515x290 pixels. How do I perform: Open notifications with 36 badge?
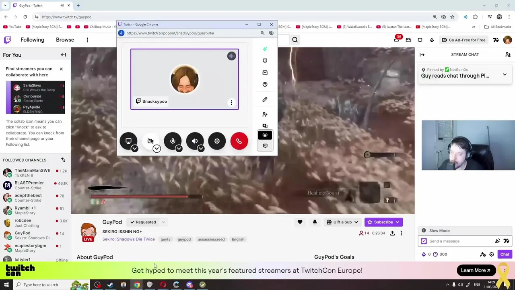397,39
